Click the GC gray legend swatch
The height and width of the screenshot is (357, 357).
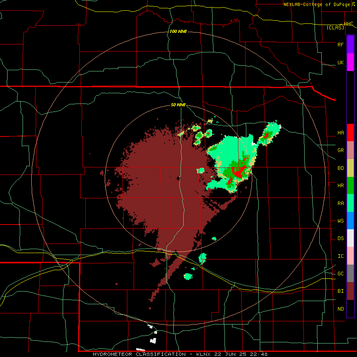pyautogui.click(x=350, y=273)
